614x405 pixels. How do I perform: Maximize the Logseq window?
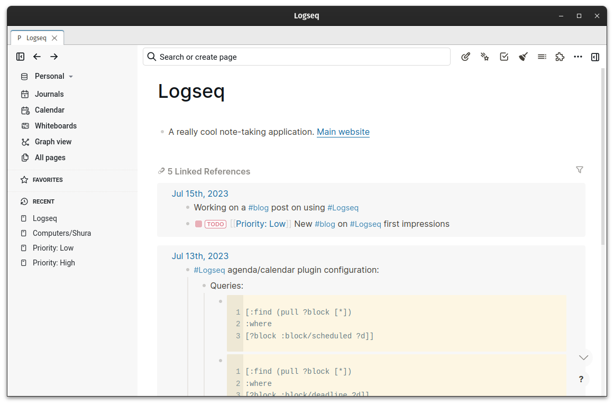point(579,16)
